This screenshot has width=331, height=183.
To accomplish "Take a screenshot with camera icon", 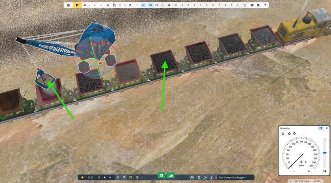I will tap(252, 5).
